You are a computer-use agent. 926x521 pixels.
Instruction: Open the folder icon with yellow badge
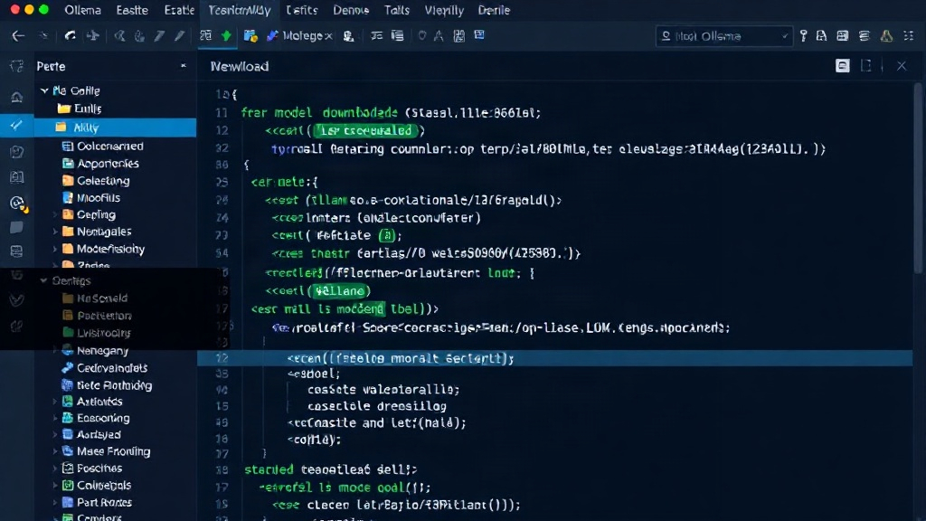(250, 36)
